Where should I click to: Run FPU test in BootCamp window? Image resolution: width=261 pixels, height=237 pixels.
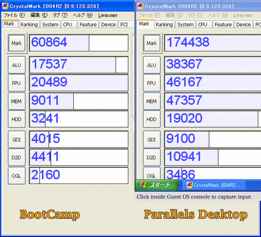coord(17,83)
